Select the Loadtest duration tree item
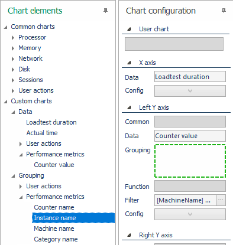 tap(51, 122)
